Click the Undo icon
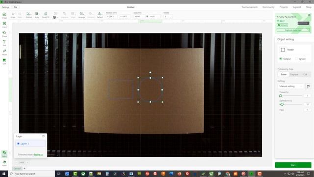The image size is (314, 177). (13, 15)
